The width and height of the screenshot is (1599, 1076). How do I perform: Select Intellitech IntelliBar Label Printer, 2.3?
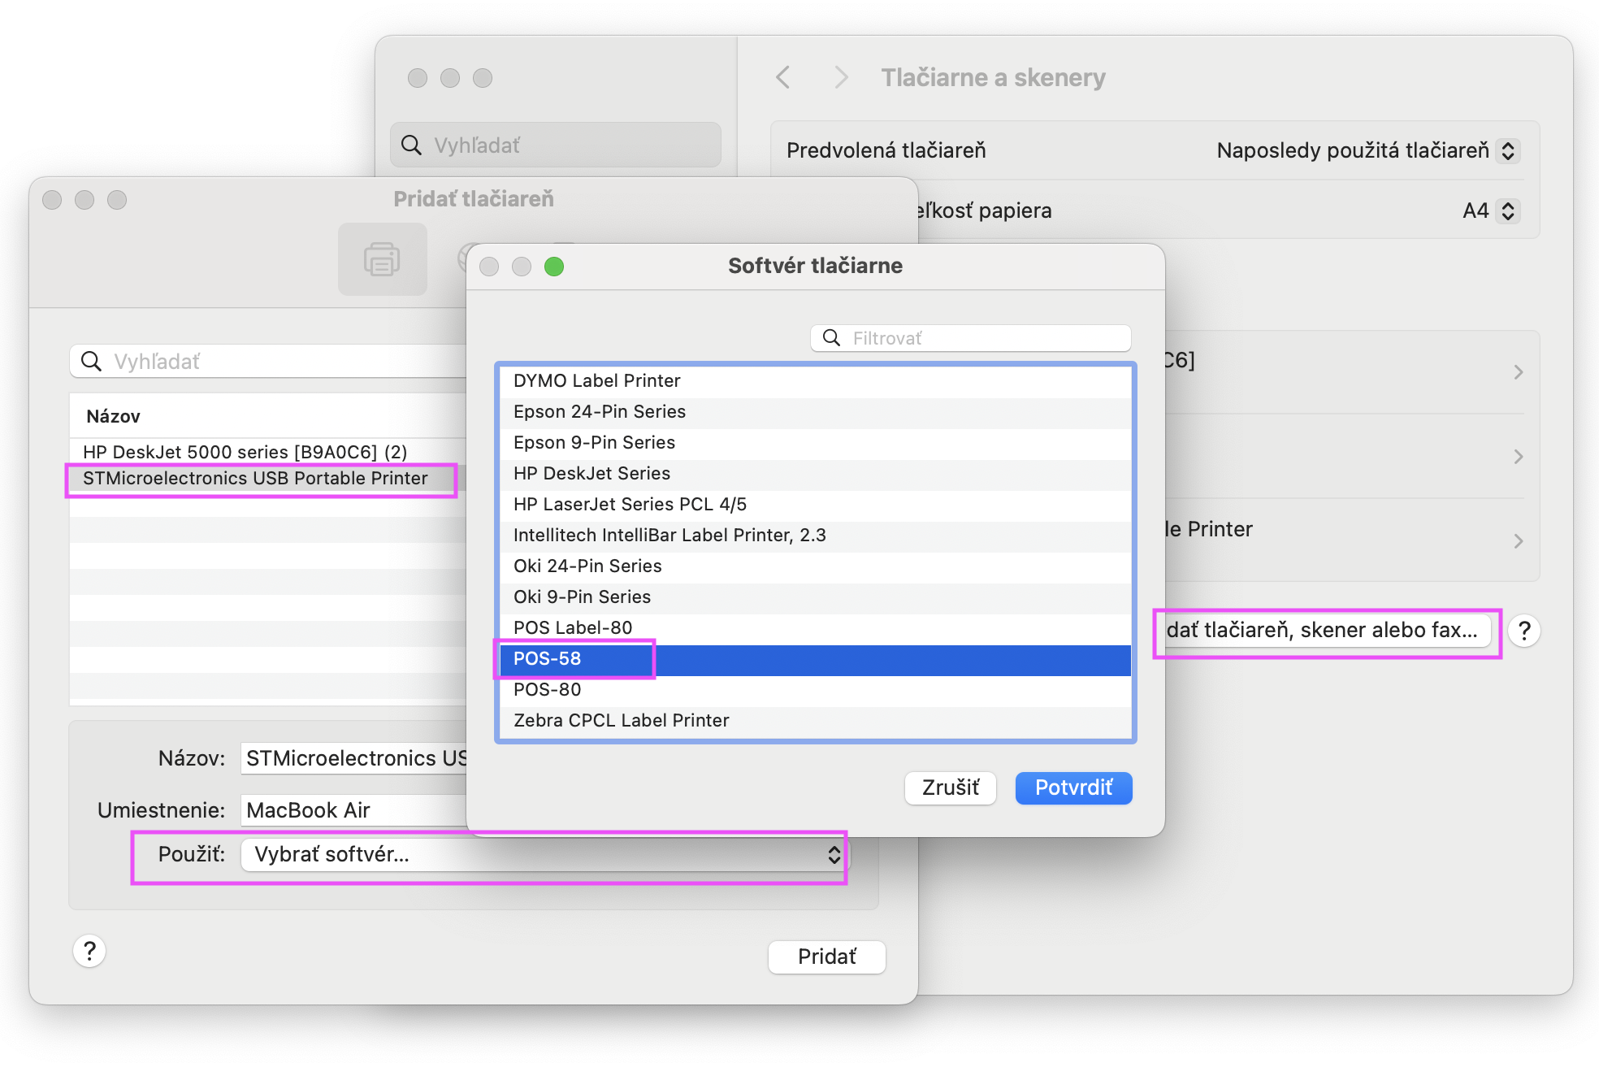click(815, 536)
